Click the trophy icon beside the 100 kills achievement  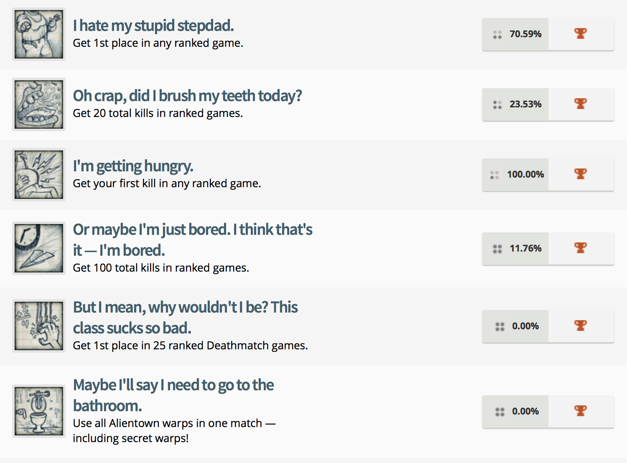(x=581, y=248)
